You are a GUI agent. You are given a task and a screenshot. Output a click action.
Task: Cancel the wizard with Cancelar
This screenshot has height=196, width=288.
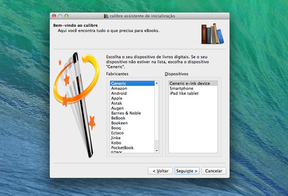click(x=213, y=171)
